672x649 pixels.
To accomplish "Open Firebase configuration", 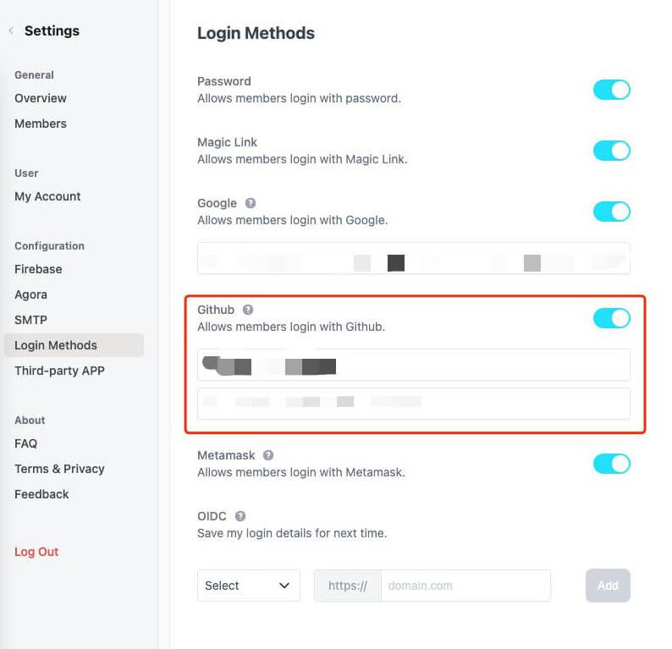I will pos(38,269).
